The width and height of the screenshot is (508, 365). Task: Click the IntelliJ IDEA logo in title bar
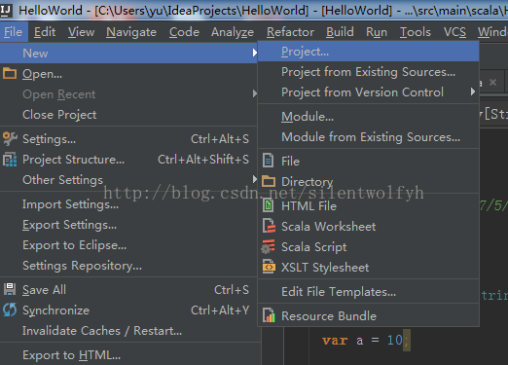click(x=6, y=10)
